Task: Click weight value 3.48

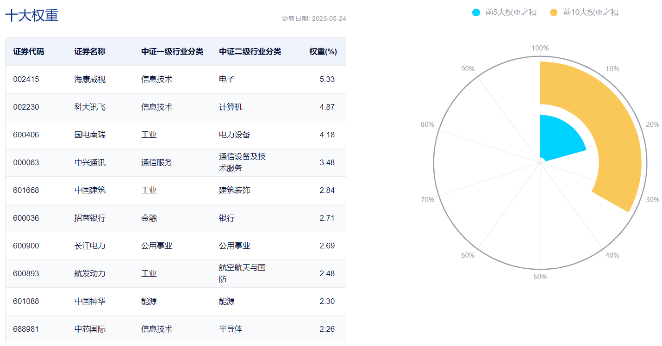Action: tap(327, 163)
